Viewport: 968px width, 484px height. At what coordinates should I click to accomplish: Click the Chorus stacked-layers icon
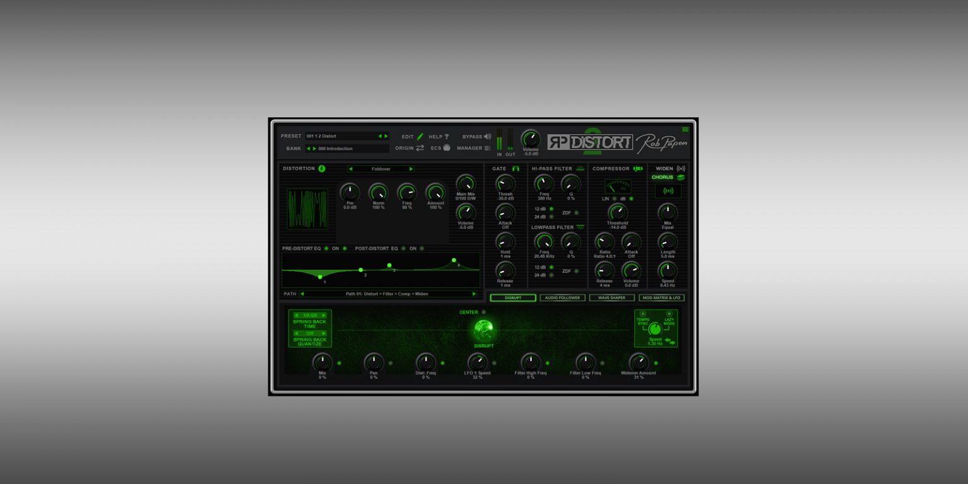pyautogui.click(x=681, y=177)
